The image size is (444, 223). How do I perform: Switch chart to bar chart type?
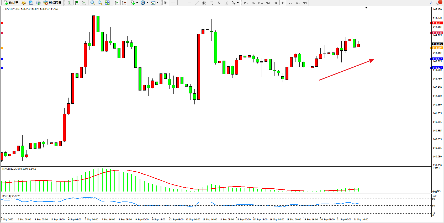pyautogui.click(x=69, y=3)
